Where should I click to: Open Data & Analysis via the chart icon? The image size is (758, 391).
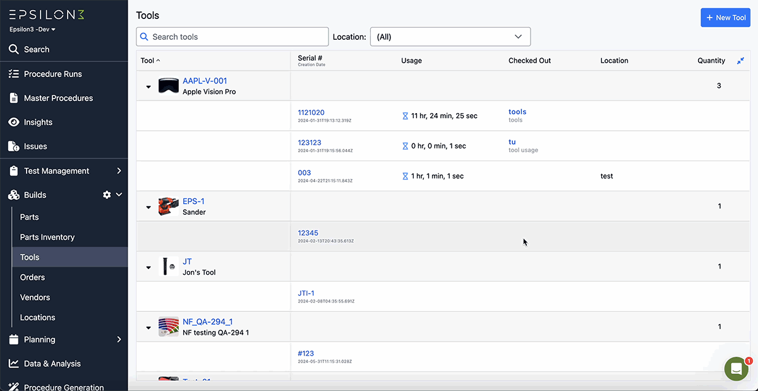[x=13, y=363]
